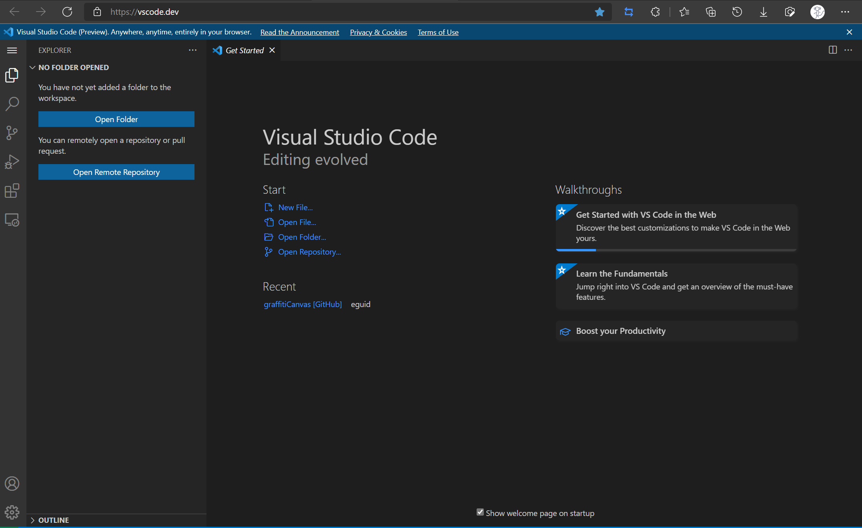
Task: Click the browser back arrow
Action: (x=14, y=12)
